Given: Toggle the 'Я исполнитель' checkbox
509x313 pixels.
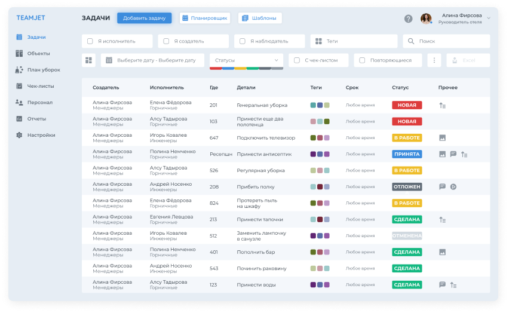Looking at the screenshot, I should pos(90,41).
